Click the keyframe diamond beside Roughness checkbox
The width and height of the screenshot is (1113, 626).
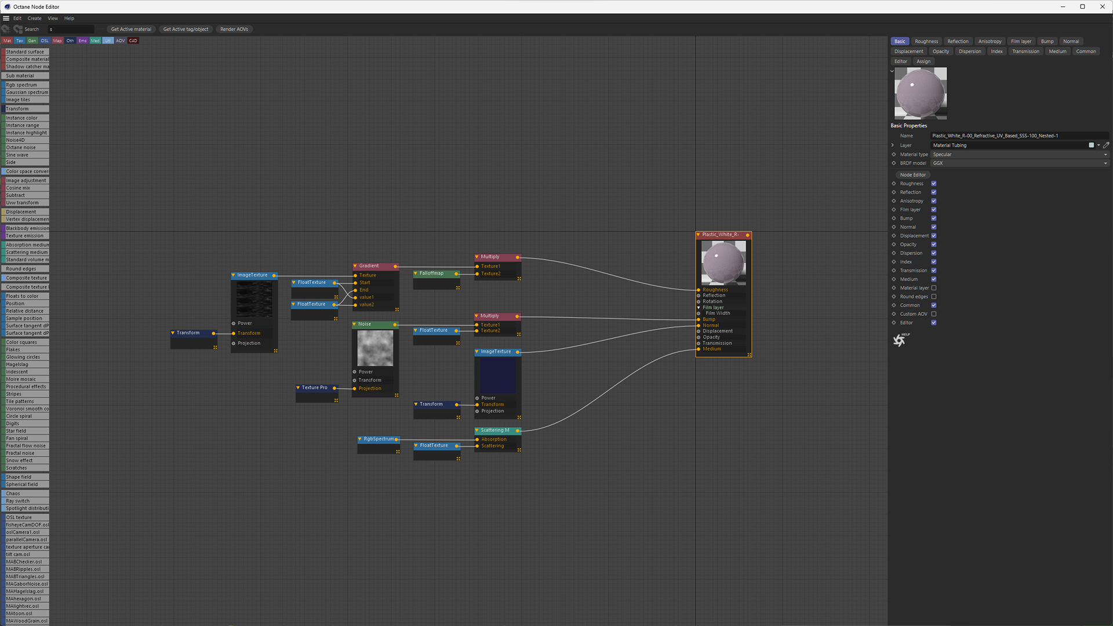[894, 184]
